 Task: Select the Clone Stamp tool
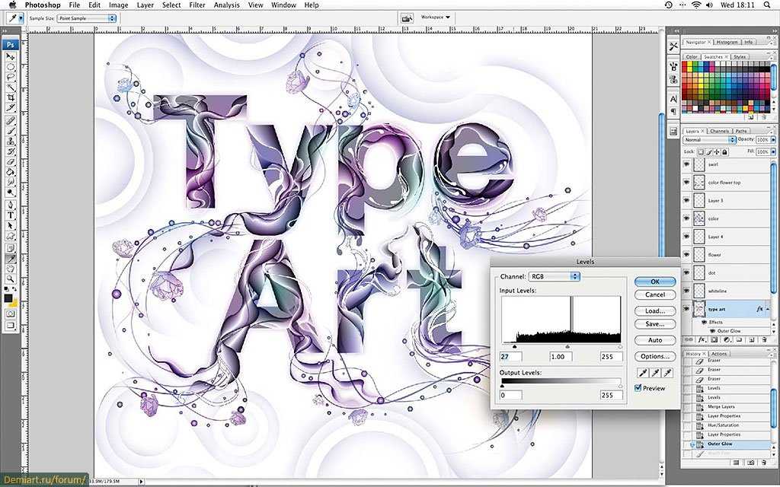(11, 141)
